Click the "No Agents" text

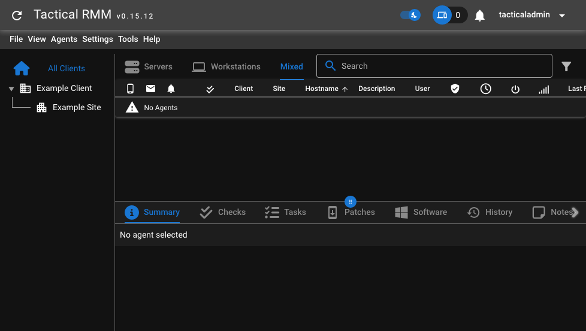tap(161, 108)
